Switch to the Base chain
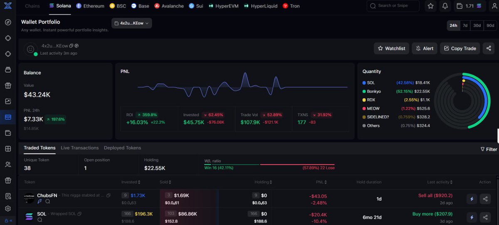Screen dimensions: 499x225 coord(140,6)
